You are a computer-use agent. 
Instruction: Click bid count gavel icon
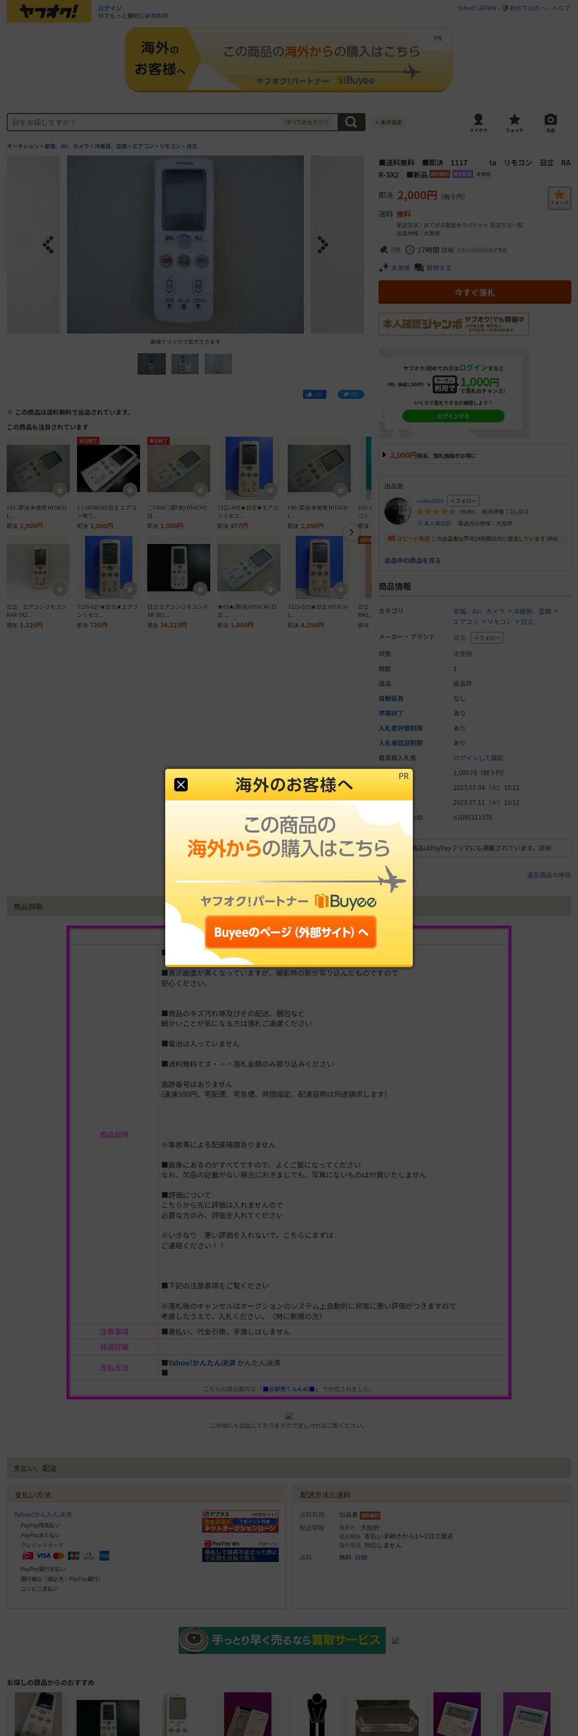pos(384,249)
